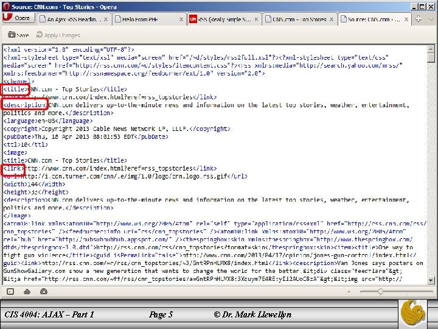Open a new tab with the plus icon
438x329 pixels.
coord(419,19)
